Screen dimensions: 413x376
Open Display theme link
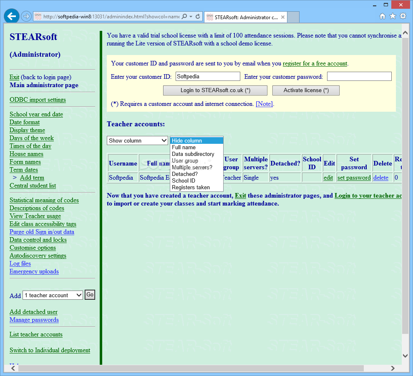28,130
